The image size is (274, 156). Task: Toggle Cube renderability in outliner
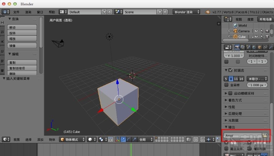[x=267, y=36]
